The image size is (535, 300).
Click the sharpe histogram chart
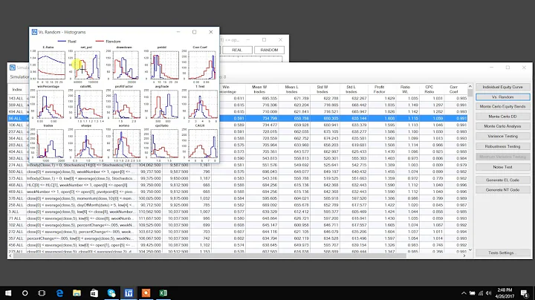click(88, 143)
